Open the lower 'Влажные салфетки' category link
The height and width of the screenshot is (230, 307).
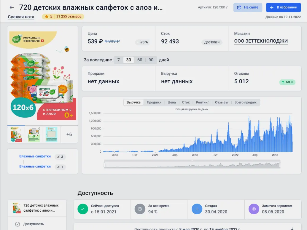35,167
